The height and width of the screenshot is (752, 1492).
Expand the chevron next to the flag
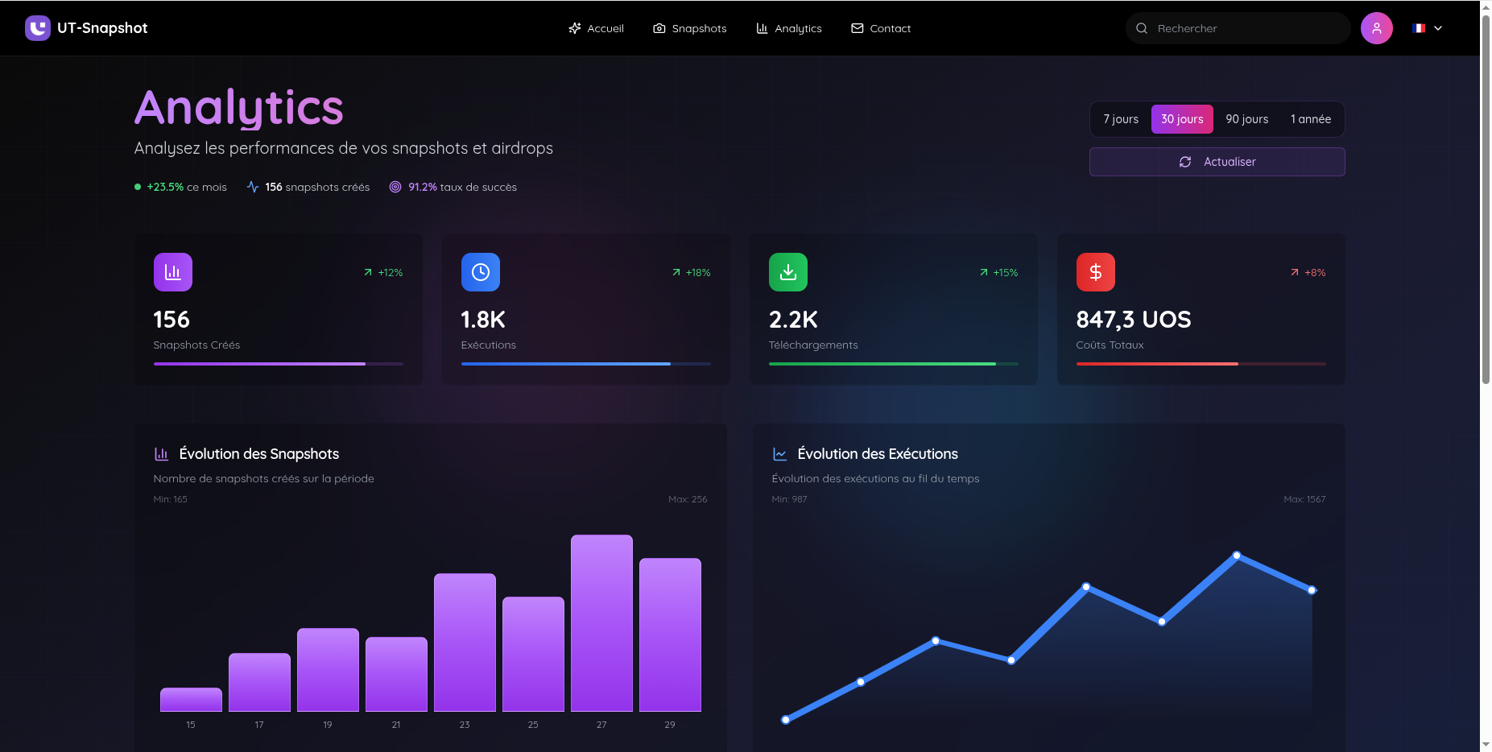[x=1438, y=28]
